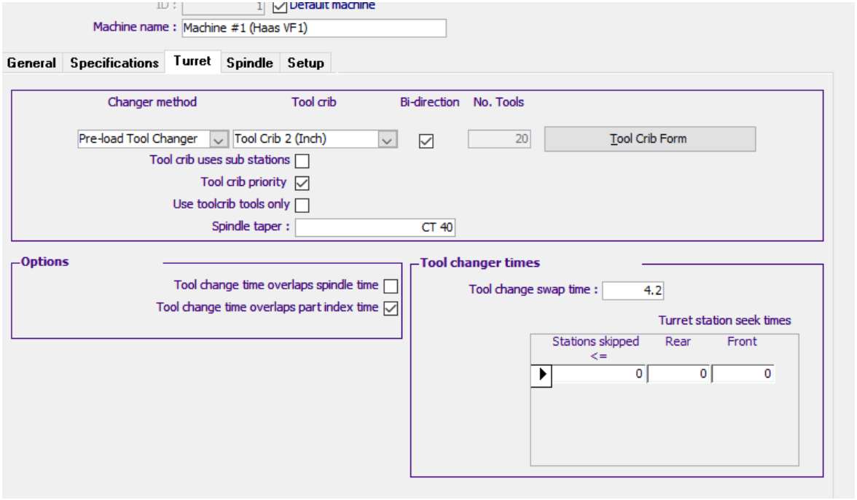Uncheck the Bi-direction checkbox
Screen dimensions: 857x500
[x=426, y=141]
